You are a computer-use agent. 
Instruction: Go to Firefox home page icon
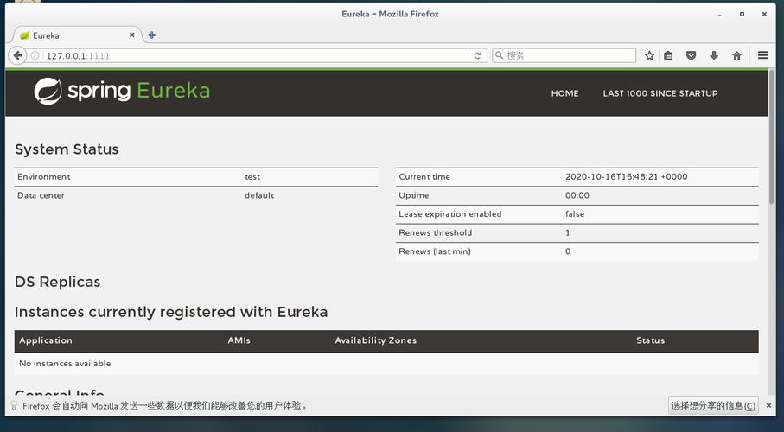(x=737, y=55)
